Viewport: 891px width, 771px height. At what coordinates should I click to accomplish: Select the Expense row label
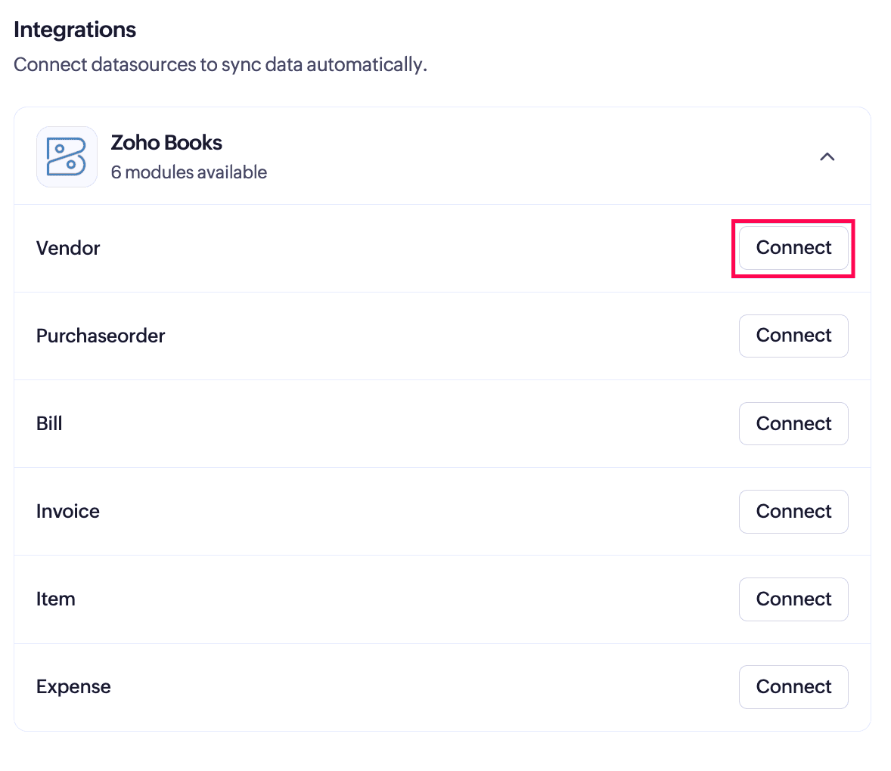click(x=74, y=687)
